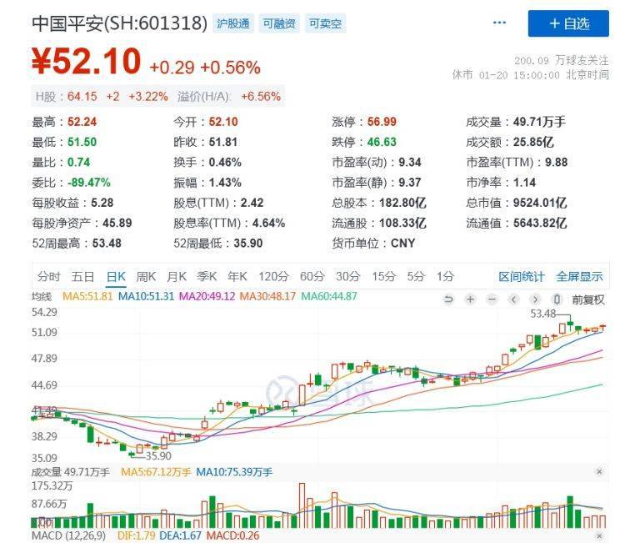This screenshot has width=625, height=543.
Task: Open the 前复权 adjustment dropdown
Action: click(588, 299)
